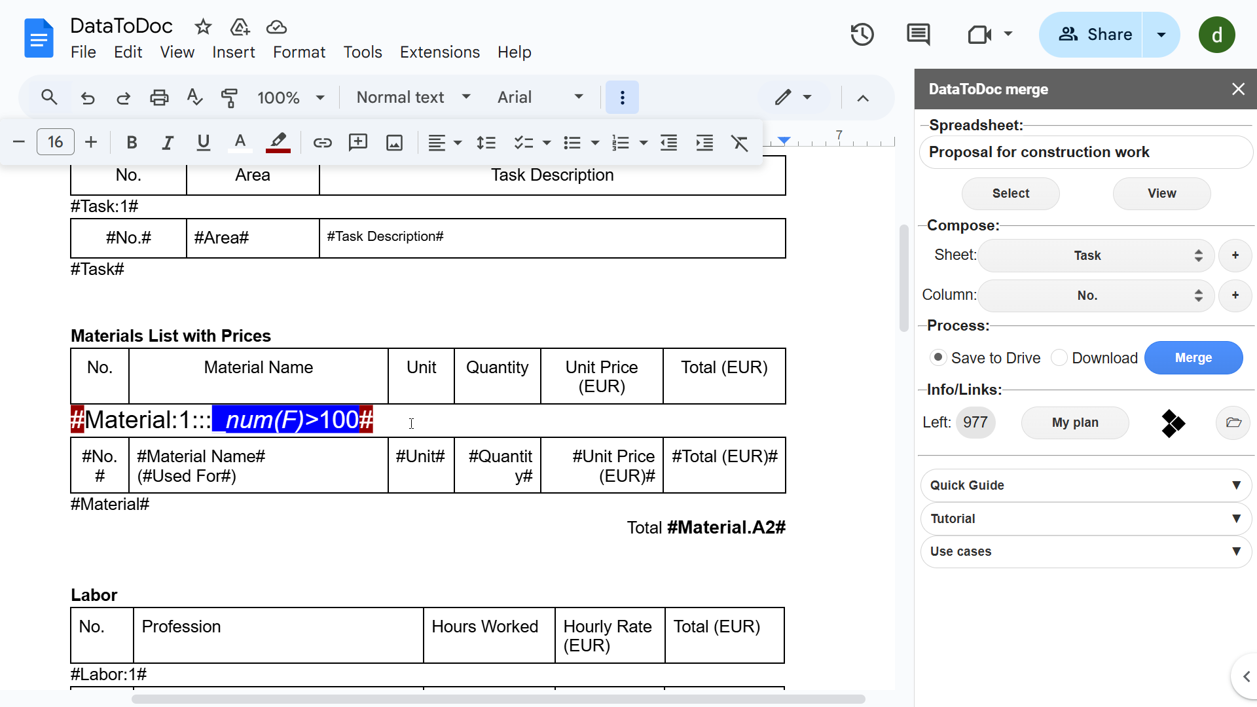The height and width of the screenshot is (707, 1257).
Task: Activate the paint format tool
Action: coord(229,98)
